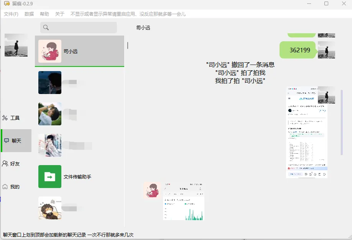Image resolution: width=352 pixels, height=240 pixels.
Task: Select the 司小远 conversation
Action: [79, 51]
